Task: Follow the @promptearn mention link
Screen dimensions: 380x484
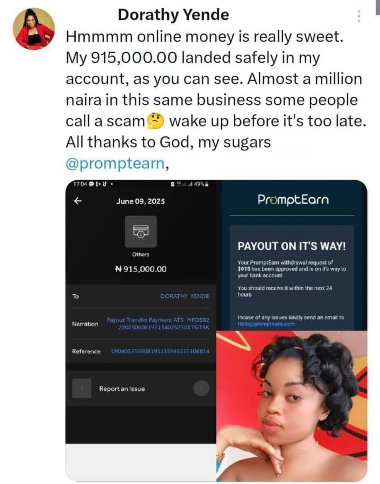Action: (x=115, y=163)
